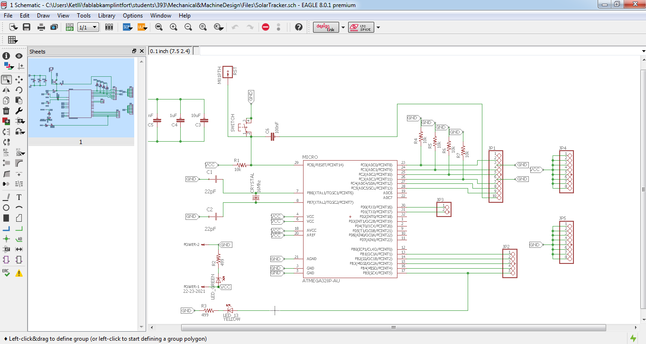Click the Print icon in toolbar
The image size is (646, 344).
point(41,27)
